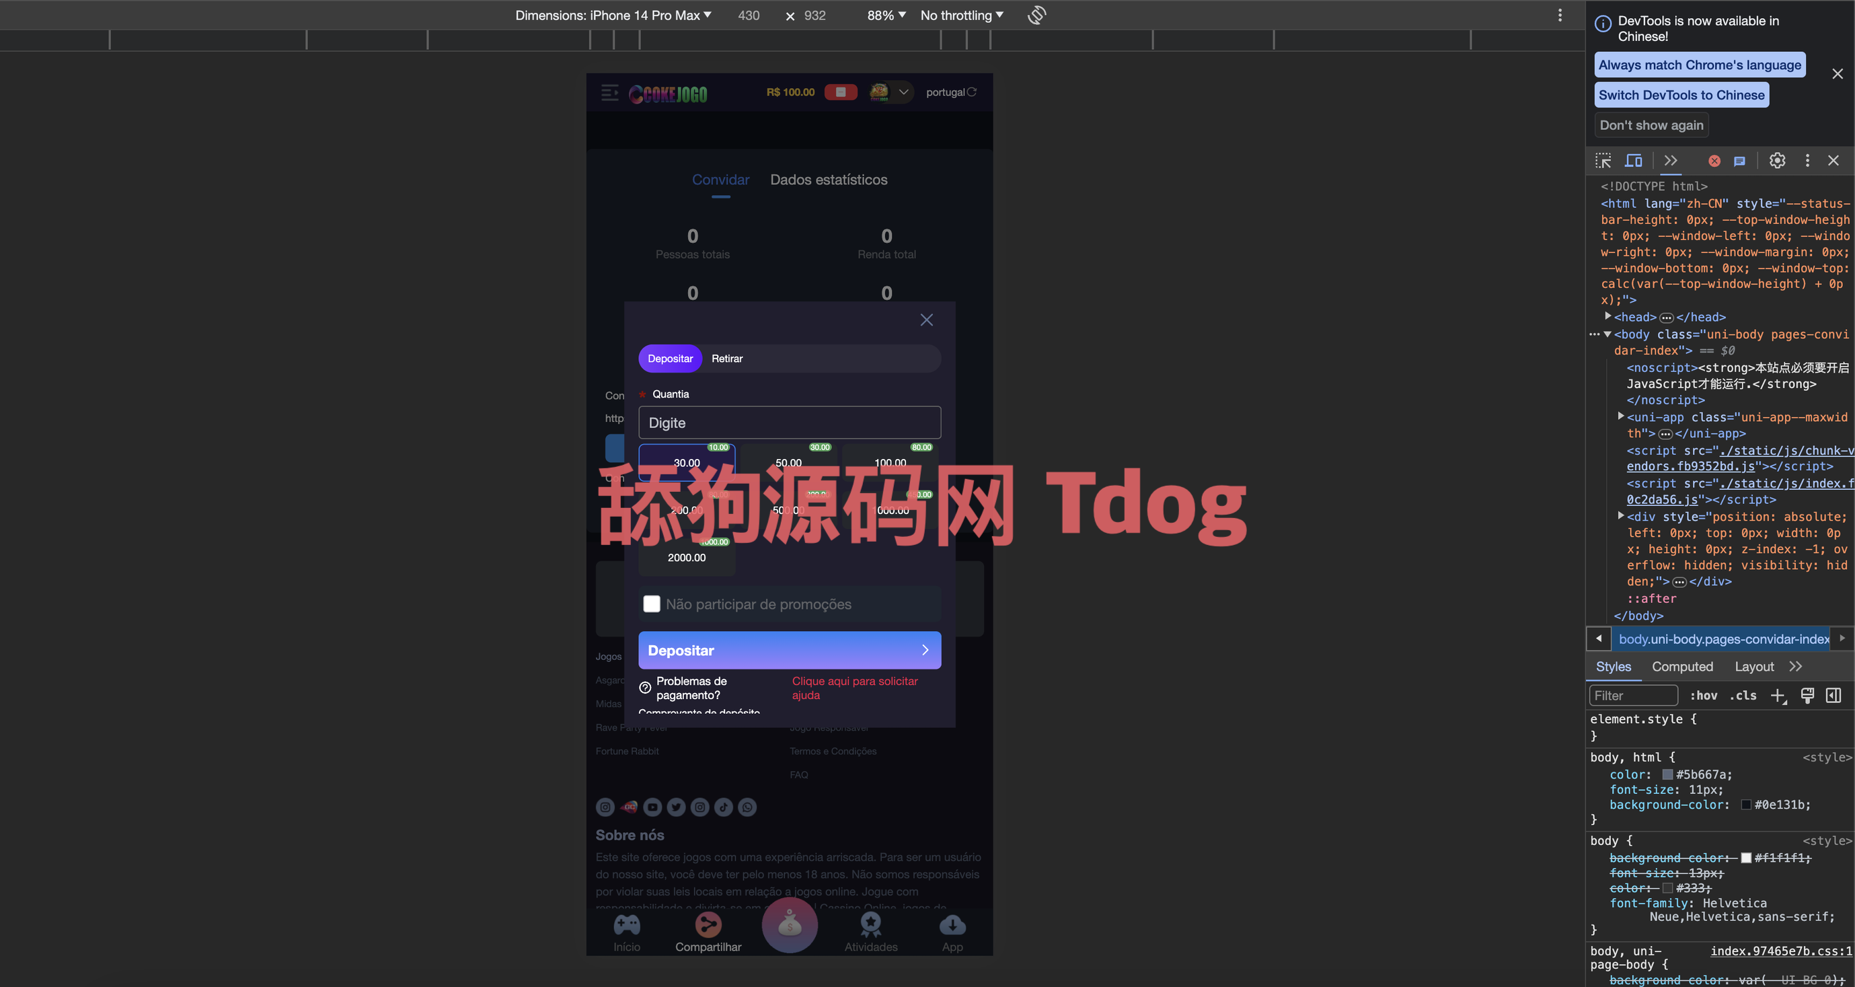Toggle the device toolbar icon
This screenshot has width=1855, height=987.
pyautogui.click(x=1633, y=161)
